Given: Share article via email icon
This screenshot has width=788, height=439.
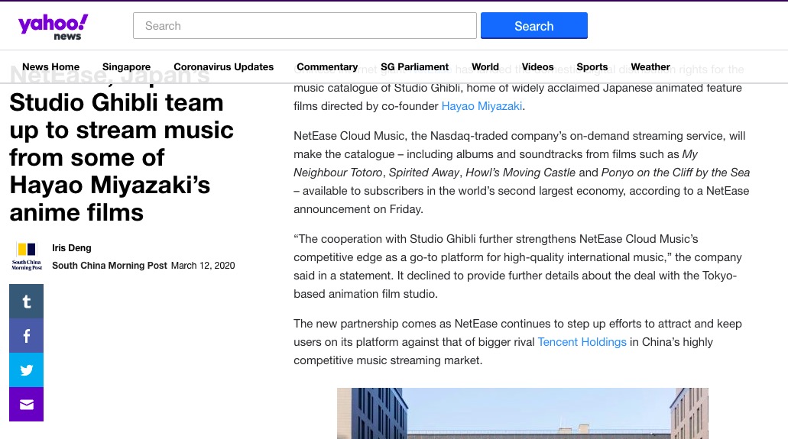Looking at the screenshot, I should (26, 405).
